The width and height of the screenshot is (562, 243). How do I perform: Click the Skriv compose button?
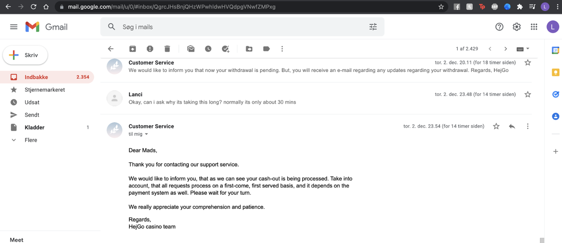pyautogui.click(x=25, y=55)
